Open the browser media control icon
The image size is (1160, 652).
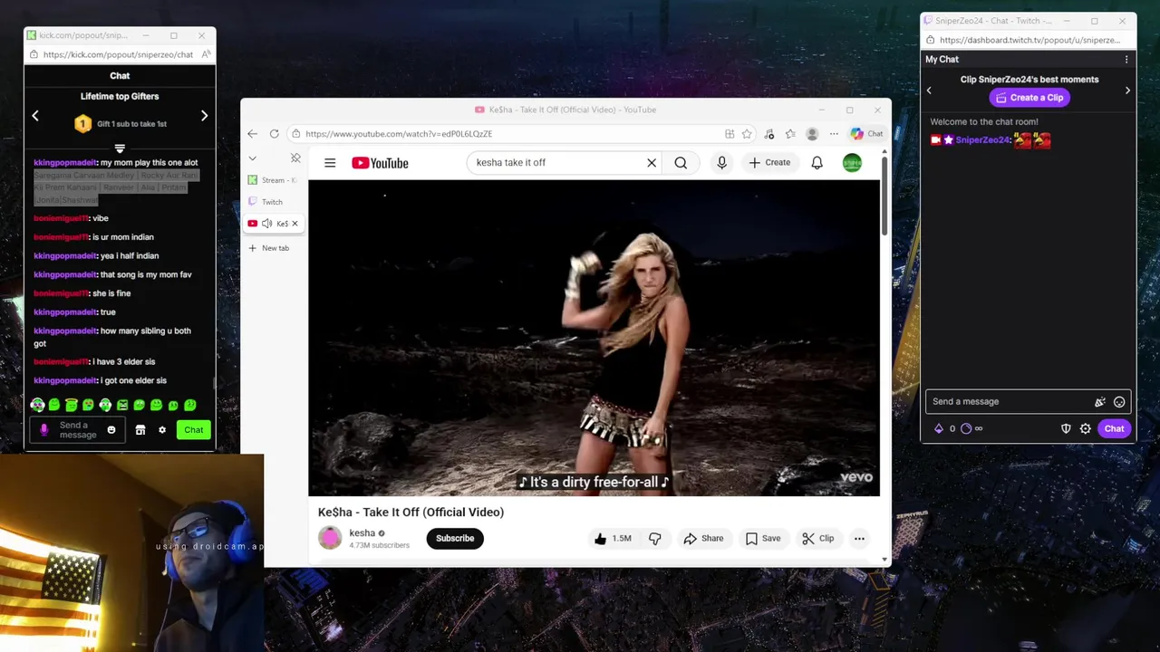tap(769, 134)
